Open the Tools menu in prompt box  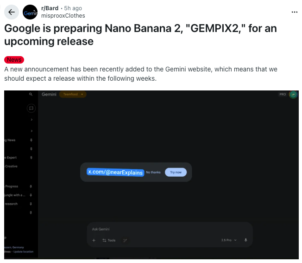[x=109, y=240]
